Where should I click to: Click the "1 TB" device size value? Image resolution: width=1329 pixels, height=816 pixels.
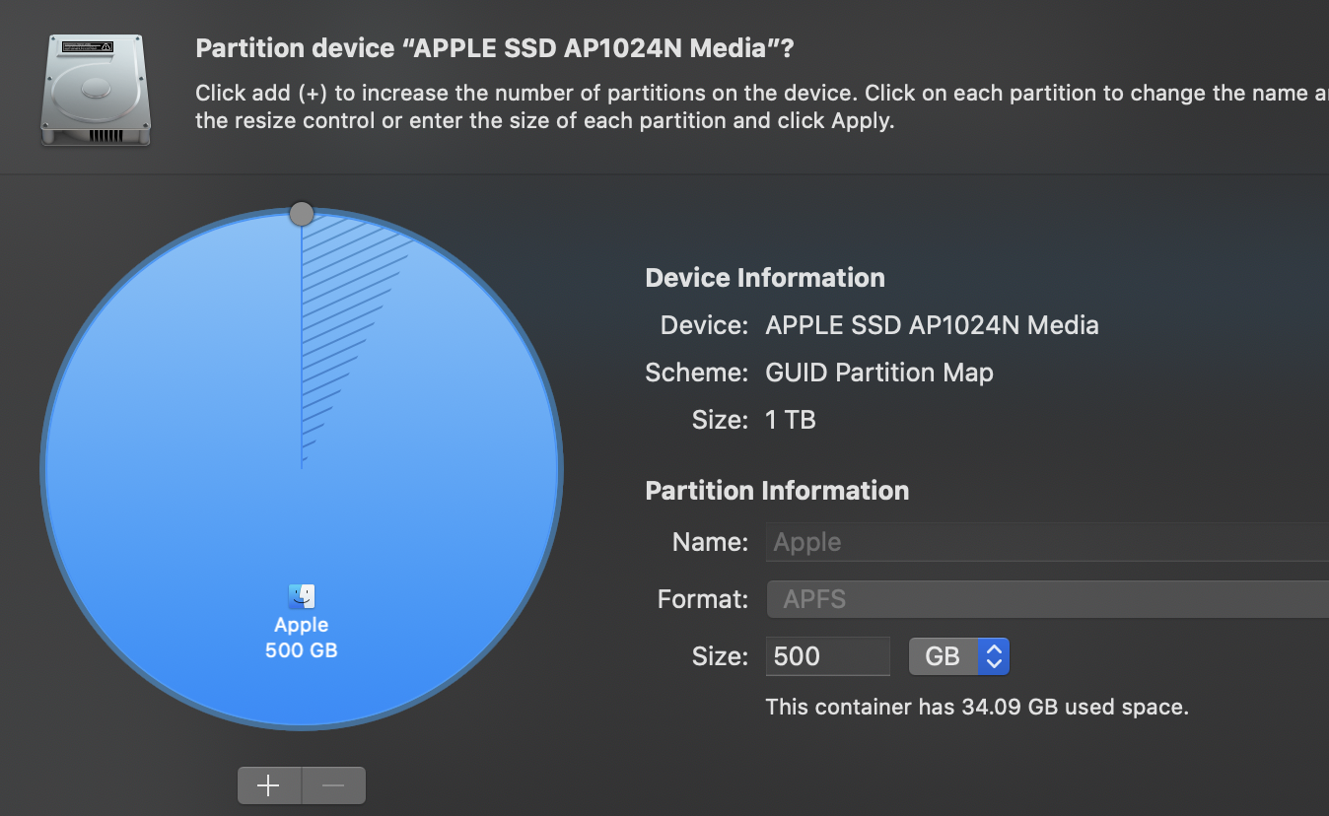pos(791,420)
